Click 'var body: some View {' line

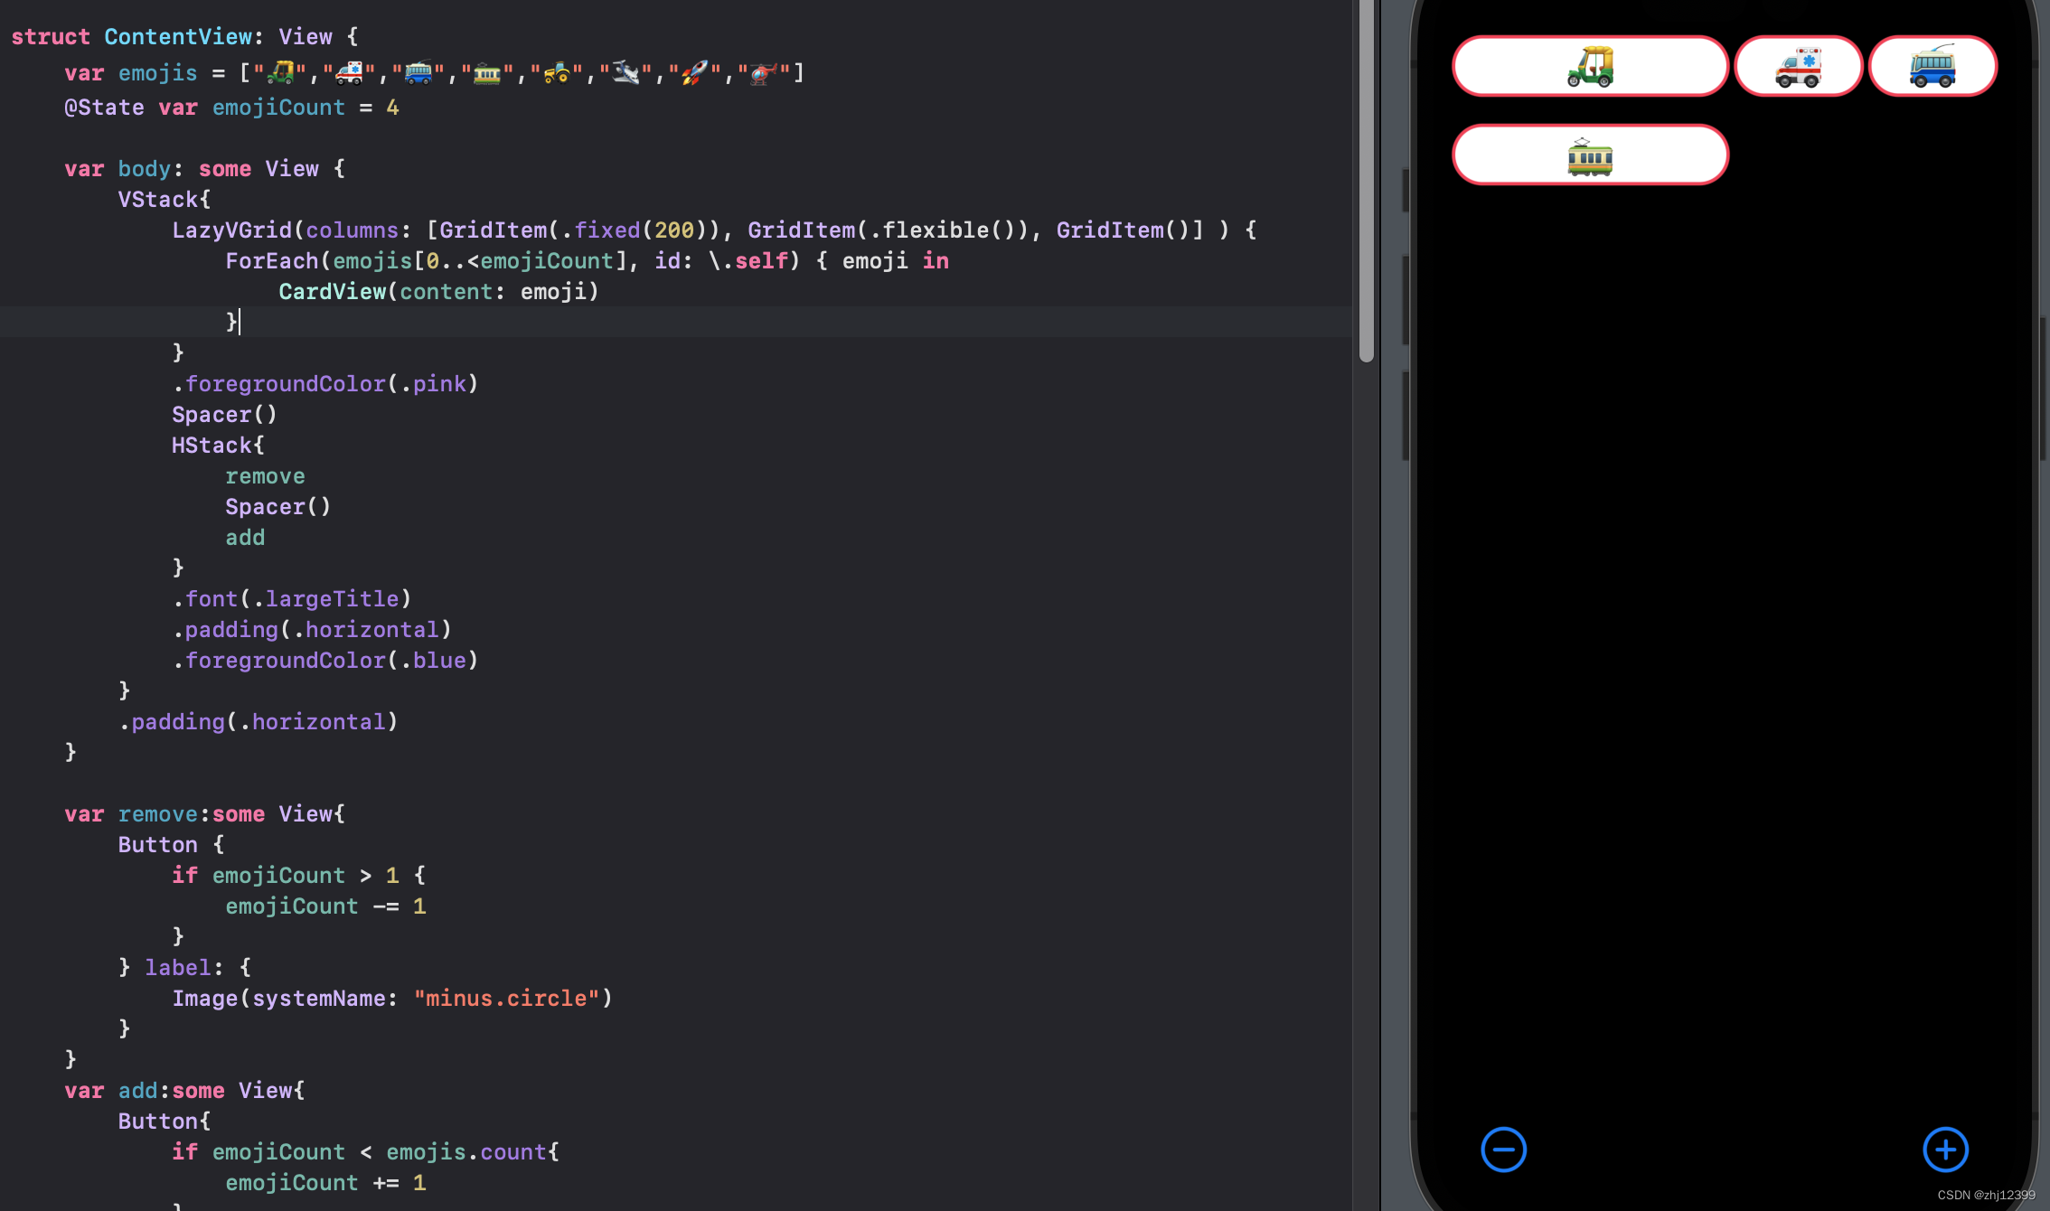tap(205, 169)
